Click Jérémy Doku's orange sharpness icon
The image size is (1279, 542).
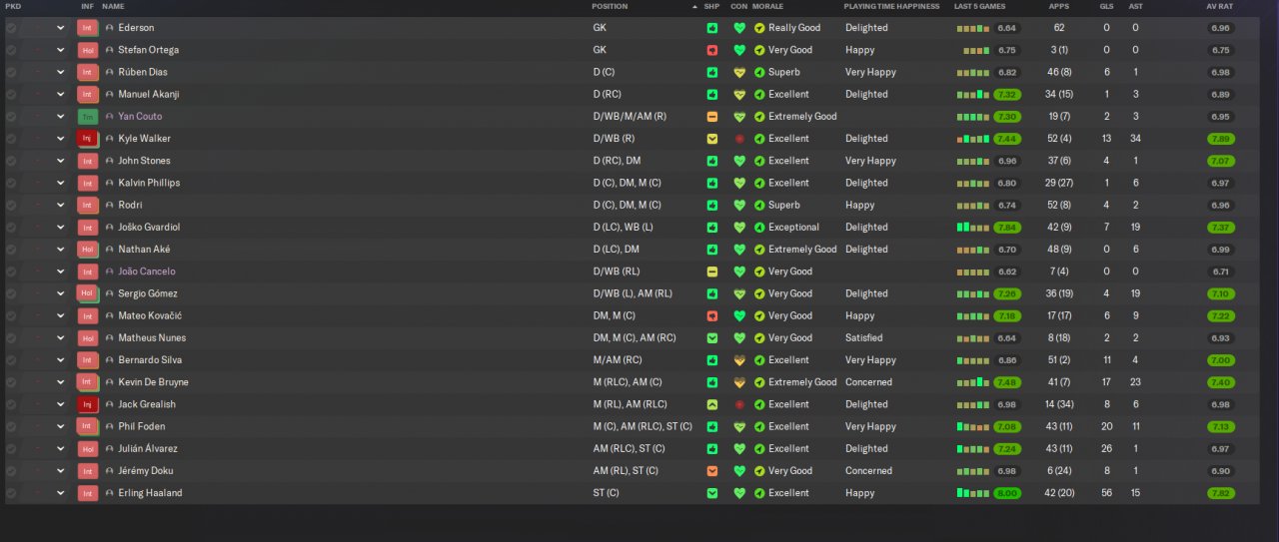pyautogui.click(x=711, y=471)
